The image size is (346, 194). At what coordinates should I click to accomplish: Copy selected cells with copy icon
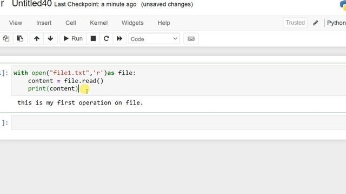(x=6, y=38)
